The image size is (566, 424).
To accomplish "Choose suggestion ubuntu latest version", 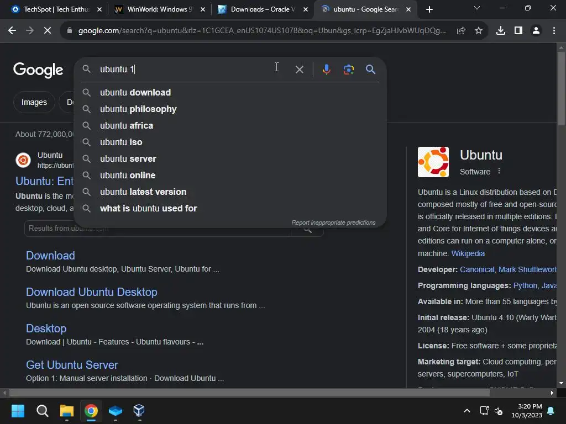I will [x=230, y=192].
